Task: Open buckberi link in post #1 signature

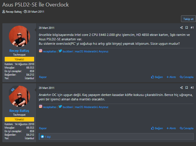Action: click(x=68, y=52)
